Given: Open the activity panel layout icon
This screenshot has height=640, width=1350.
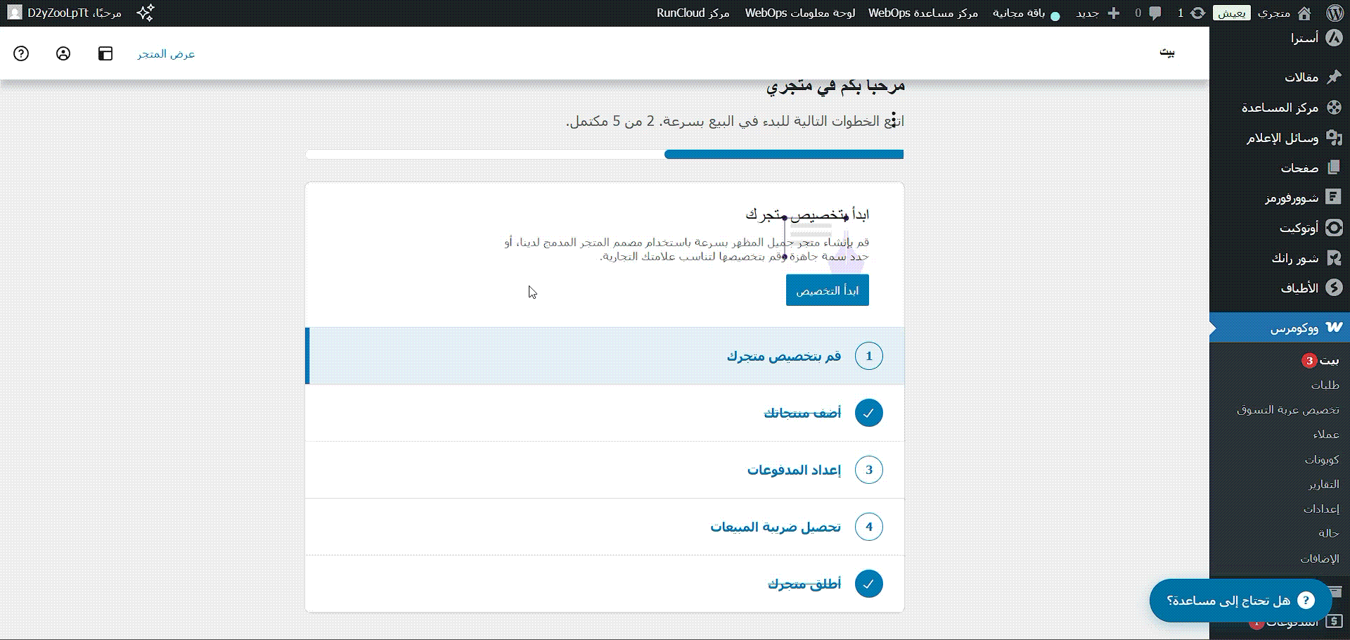Looking at the screenshot, I should (x=105, y=53).
